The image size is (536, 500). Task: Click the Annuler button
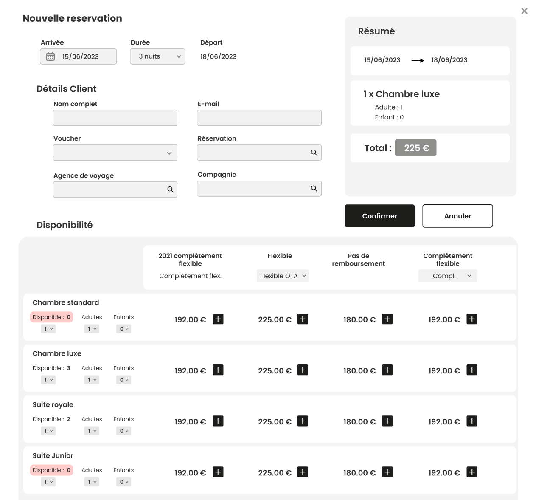[457, 216]
